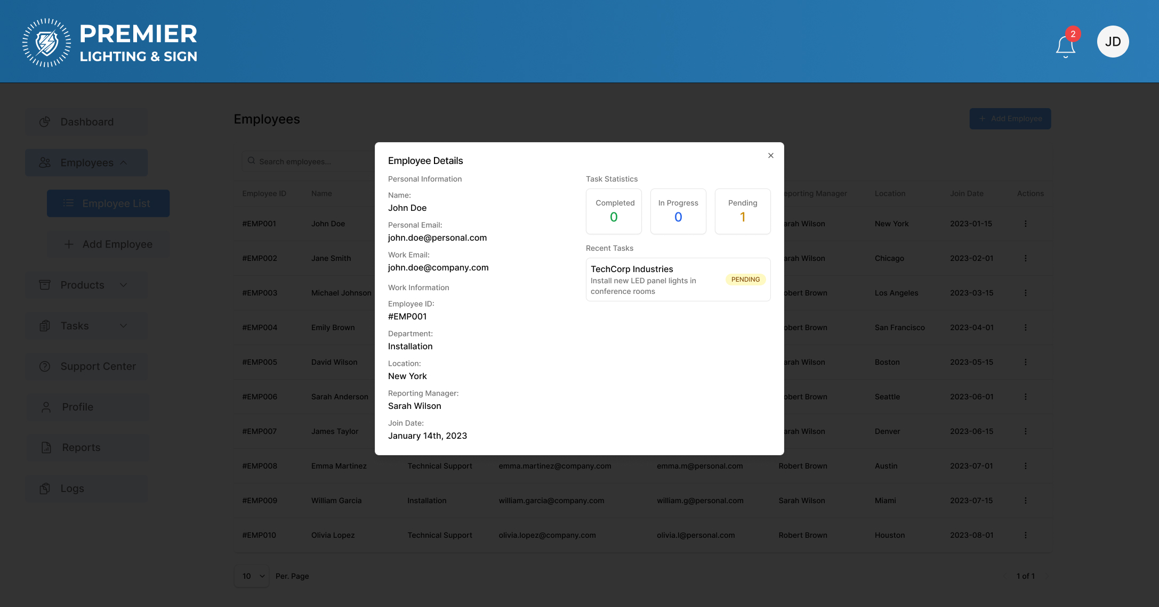Viewport: 1159px width, 607px height.
Task: Open the TechCorp Industries recent task card
Action: 678,280
